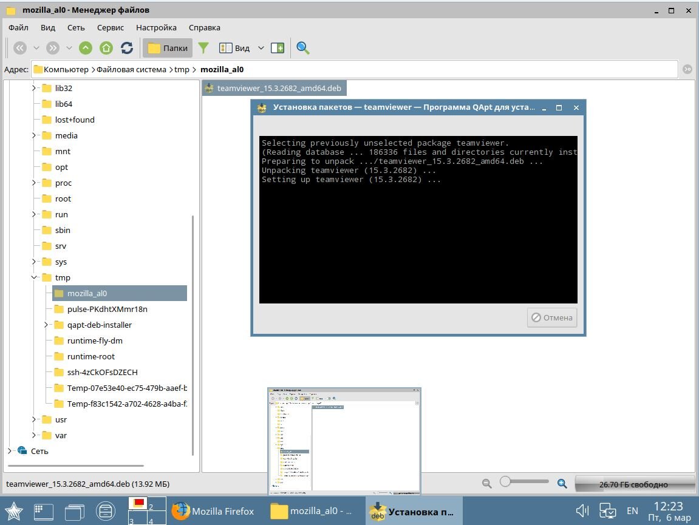Click the taskbar keyboard panel icon
The height and width of the screenshot is (525, 699).
(x=44, y=512)
